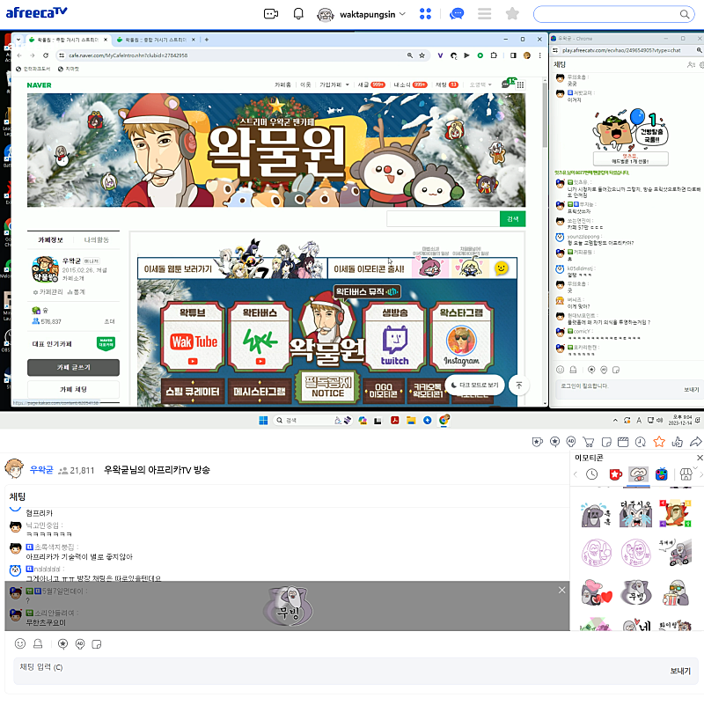704x705 pixels.
Task: Switch to 나의활동 tab in streamed cafe
Action: (x=97, y=239)
